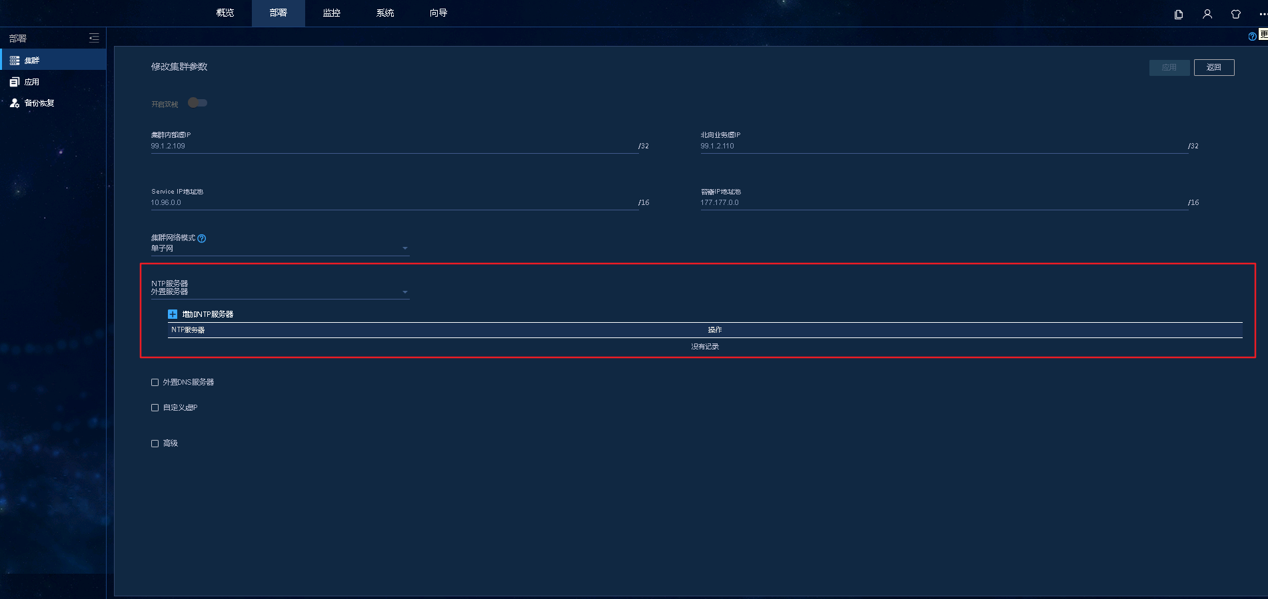This screenshot has height=599, width=1268.
Task: Toggle the 开启双栈 switch
Action: pos(197,102)
